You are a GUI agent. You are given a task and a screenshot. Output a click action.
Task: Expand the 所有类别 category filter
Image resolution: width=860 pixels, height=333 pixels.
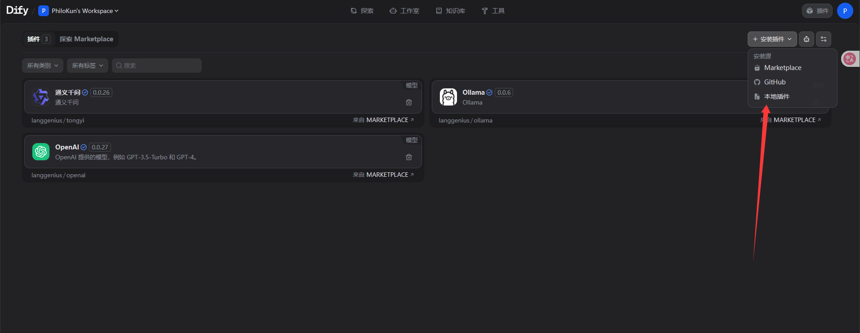point(43,66)
